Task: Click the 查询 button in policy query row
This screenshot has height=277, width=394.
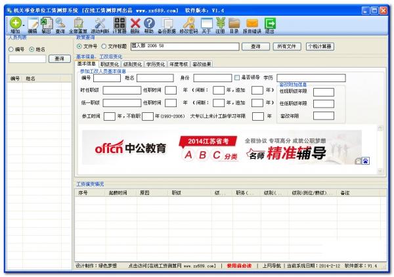Action: coord(255,47)
